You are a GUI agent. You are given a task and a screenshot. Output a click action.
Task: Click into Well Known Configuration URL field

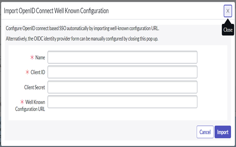tap(123, 102)
